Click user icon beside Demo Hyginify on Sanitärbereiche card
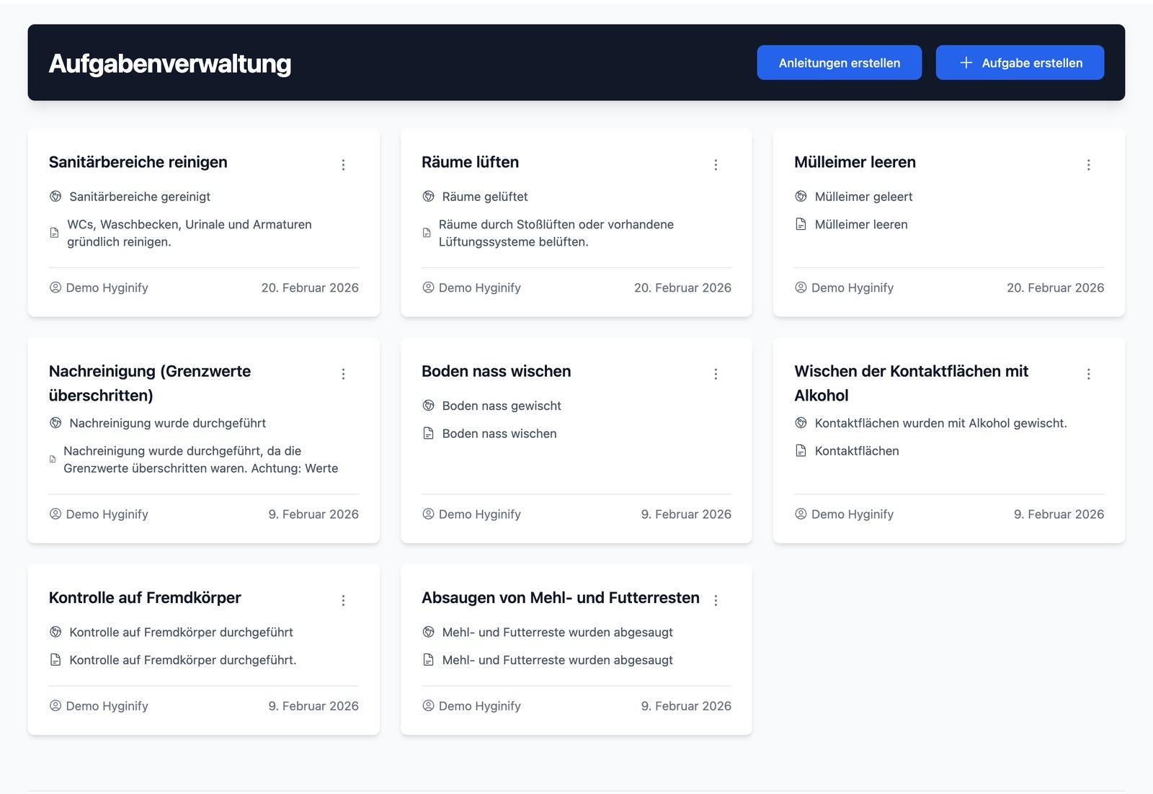Viewport: 1153px width, 794px height. coord(55,287)
